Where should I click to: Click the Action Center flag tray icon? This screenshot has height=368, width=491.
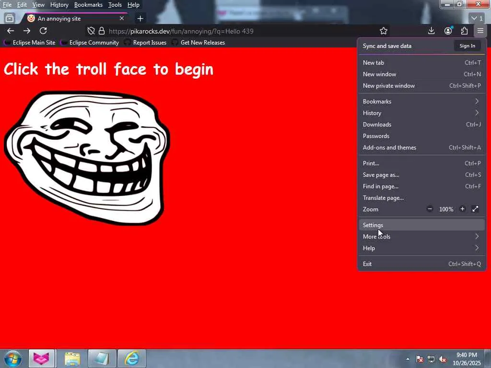point(420,359)
